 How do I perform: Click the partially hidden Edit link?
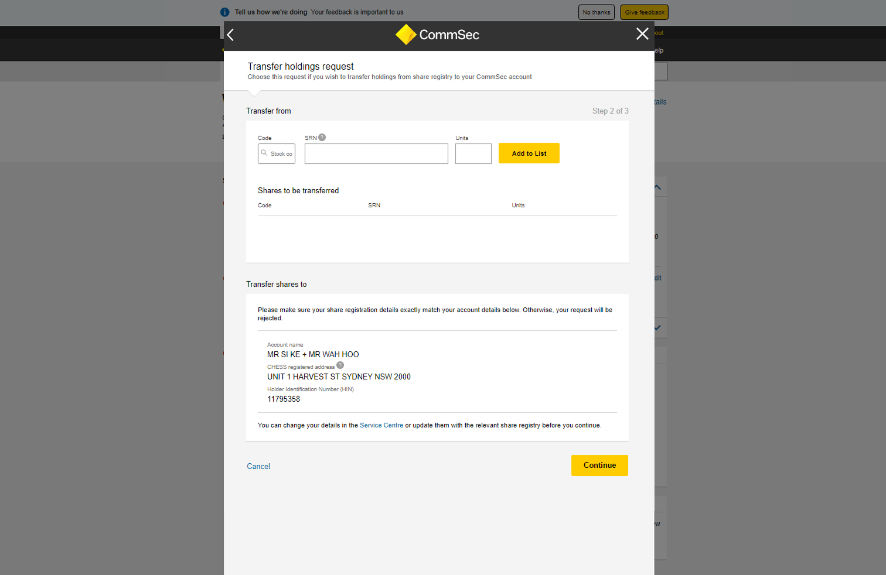pyautogui.click(x=658, y=278)
